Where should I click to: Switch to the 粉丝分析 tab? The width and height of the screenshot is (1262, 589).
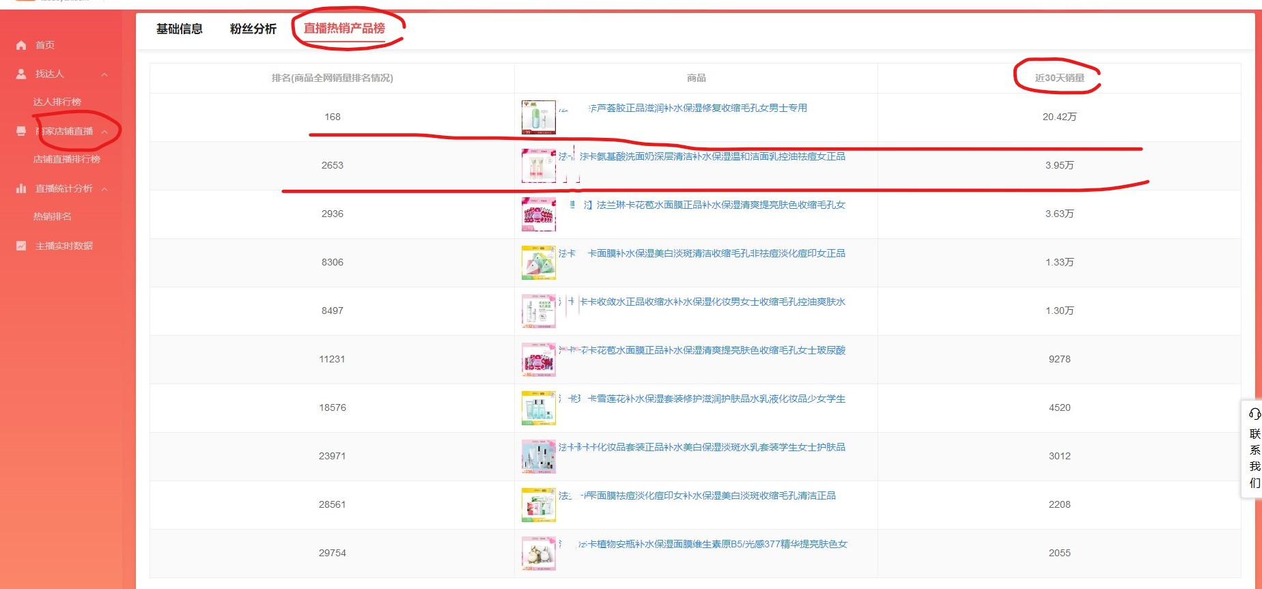253,29
